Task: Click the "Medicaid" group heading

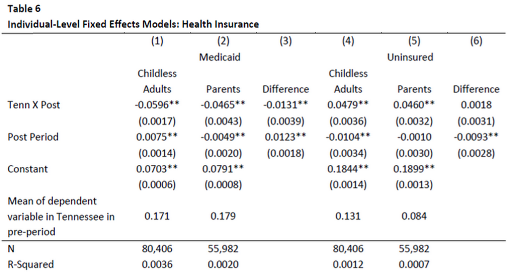Action: [219, 57]
